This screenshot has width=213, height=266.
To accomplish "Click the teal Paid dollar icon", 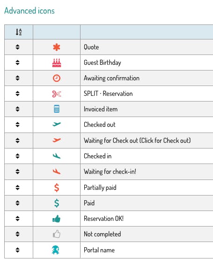I will pos(57,203).
